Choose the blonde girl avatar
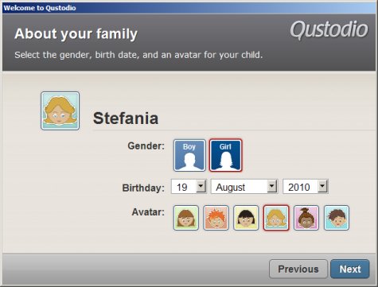Screen dimensions: 378x287 276,218
